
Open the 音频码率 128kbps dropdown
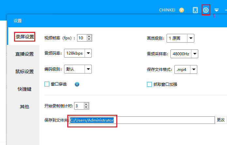pyautogui.click(x=88, y=53)
